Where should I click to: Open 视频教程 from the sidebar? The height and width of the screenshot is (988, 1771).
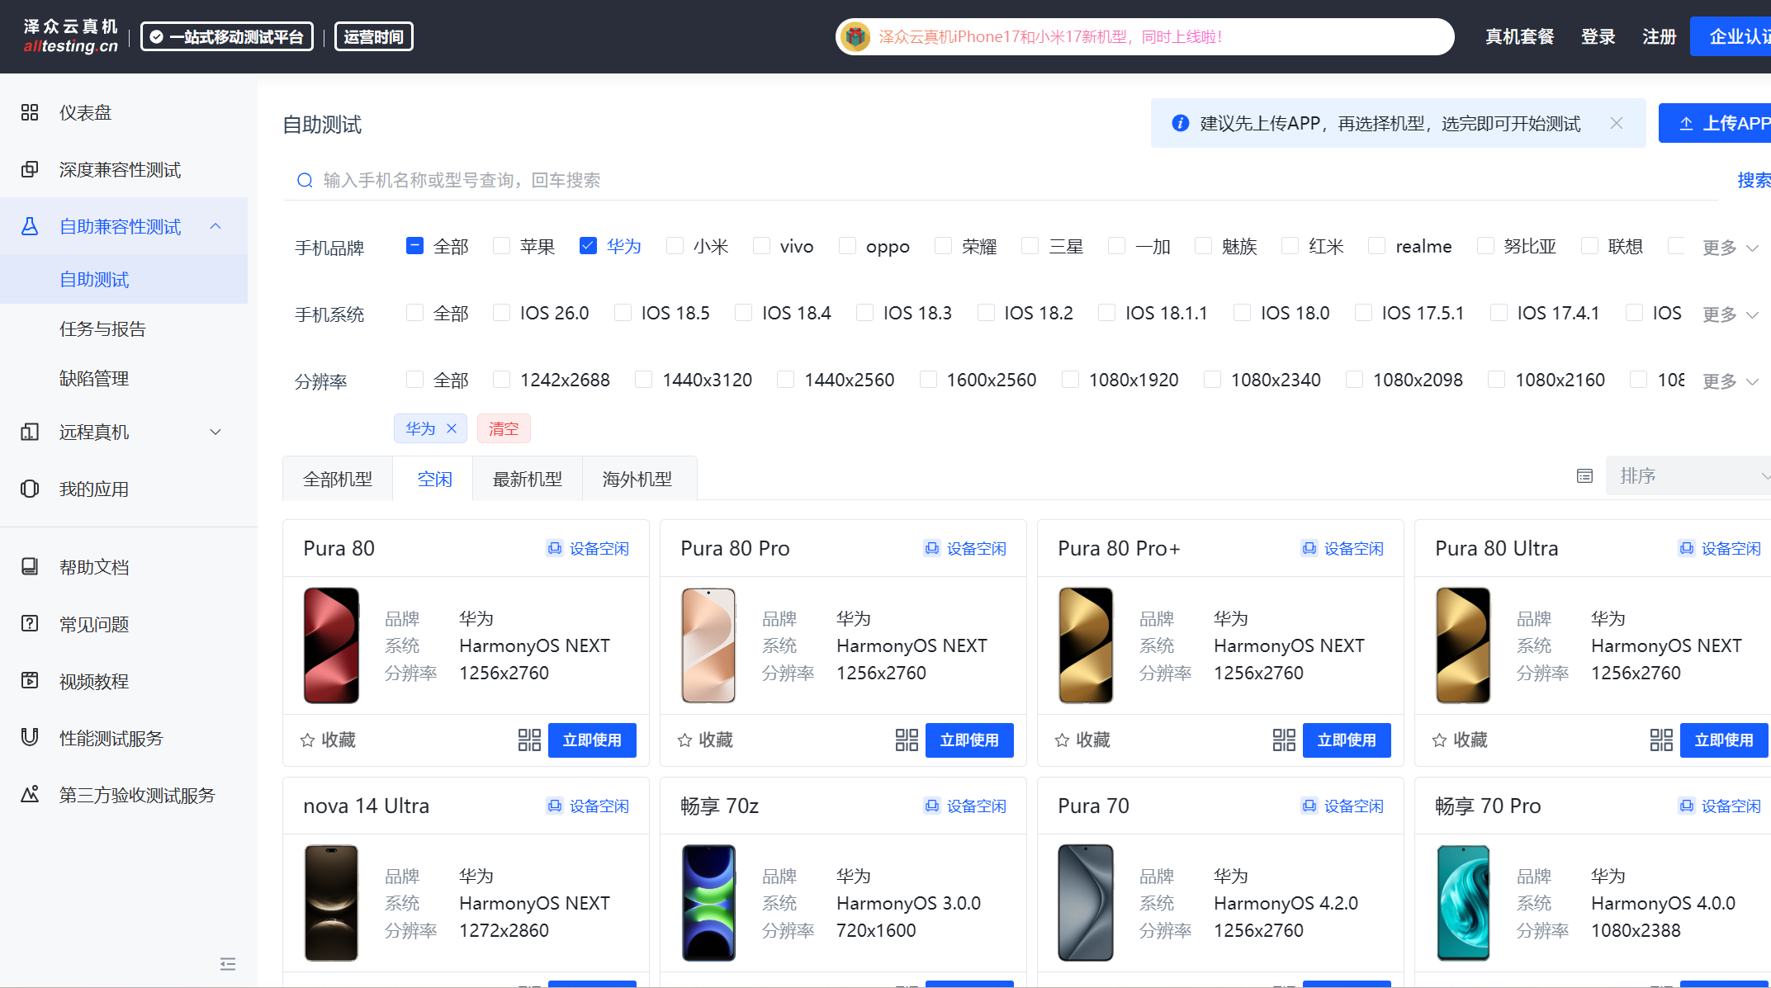[x=94, y=681]
